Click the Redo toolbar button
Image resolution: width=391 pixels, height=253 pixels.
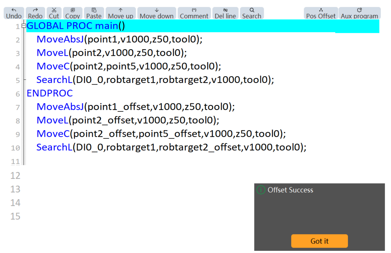(35, 13)
